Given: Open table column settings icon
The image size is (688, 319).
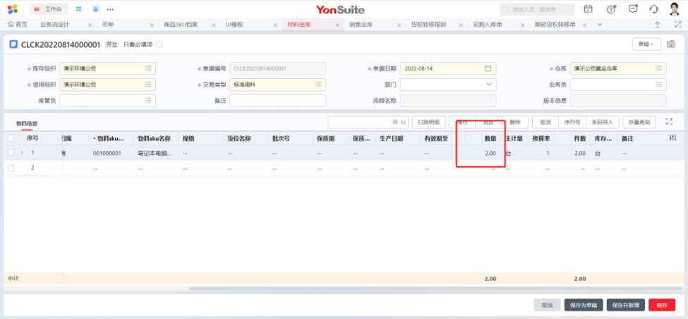Looking at the screenshot, I should 672,138.
